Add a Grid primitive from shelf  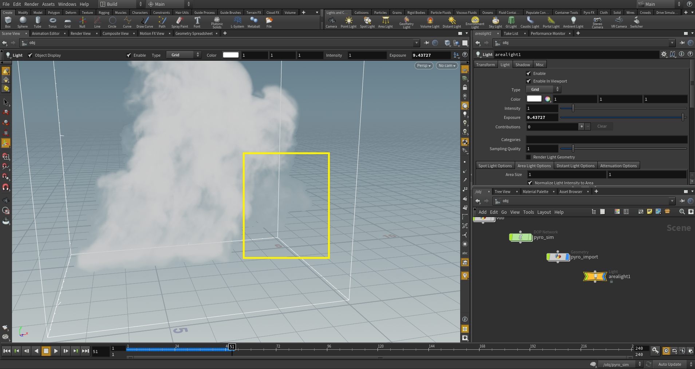tap(67, 22)
